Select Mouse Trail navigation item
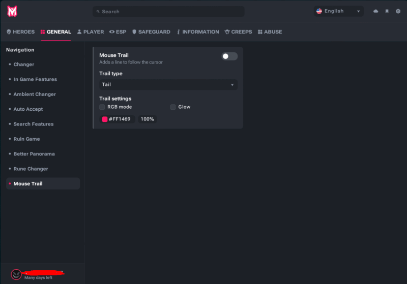The image size is (407, 284). [43, 183]
